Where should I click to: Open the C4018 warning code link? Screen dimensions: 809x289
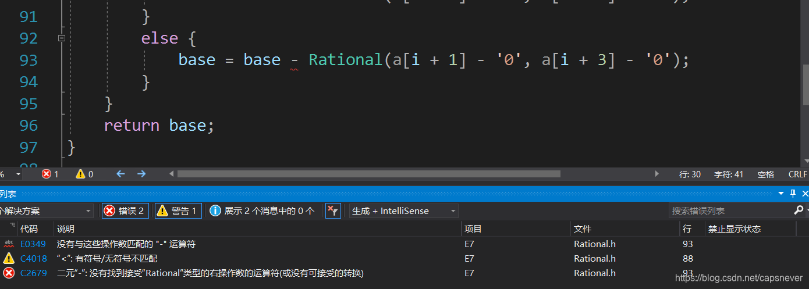34,259
